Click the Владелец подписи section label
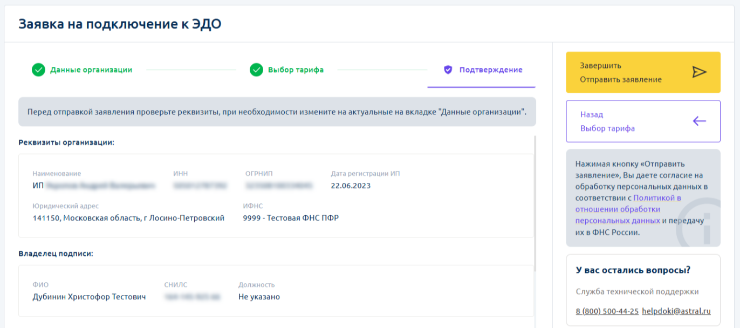Viewport: 740px width, 328px height. [x=56, y=254]
